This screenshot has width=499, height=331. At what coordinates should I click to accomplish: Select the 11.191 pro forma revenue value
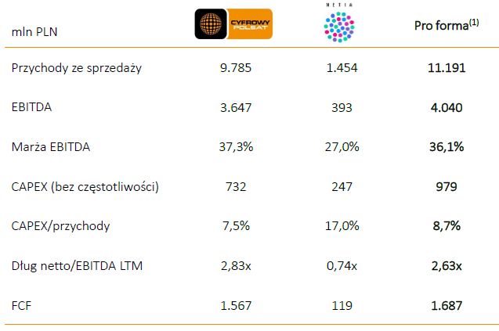coord(446,68)
